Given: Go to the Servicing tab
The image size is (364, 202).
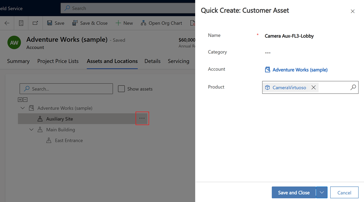Looking at the screenshot, I should click(x=179, y=61).
